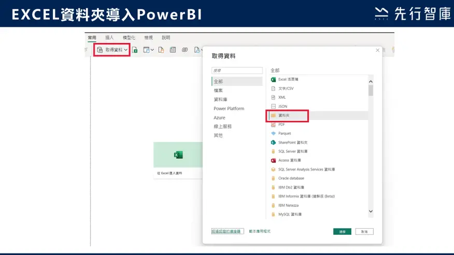Viewport: 454px width, 255px height.
Task: Click the Excel workbook toolbar icon
Action: (135, 50)
